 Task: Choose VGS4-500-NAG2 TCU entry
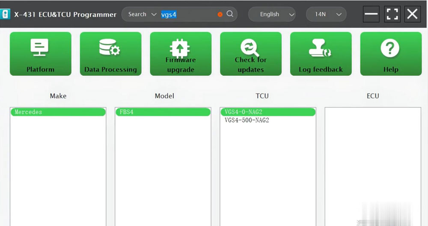[x=247, y=120]
